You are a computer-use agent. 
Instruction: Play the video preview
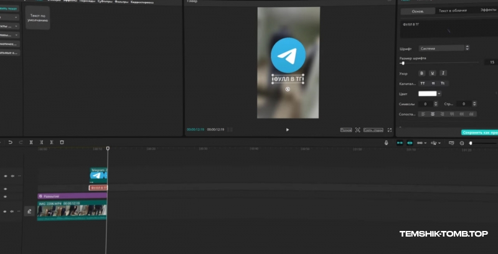coord(288,130)
